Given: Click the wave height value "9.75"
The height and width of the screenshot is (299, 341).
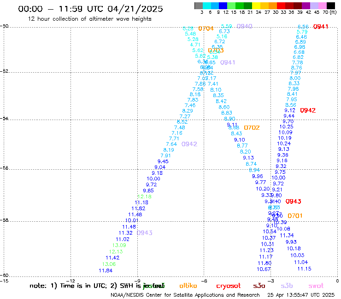Looking at the screenshot, I should click(x=280, y=172).
